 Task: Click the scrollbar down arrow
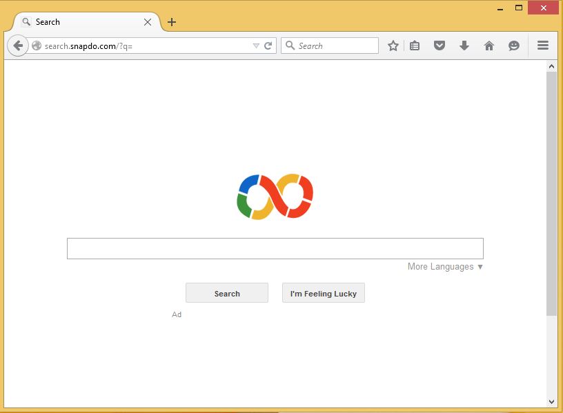(551, 402)
